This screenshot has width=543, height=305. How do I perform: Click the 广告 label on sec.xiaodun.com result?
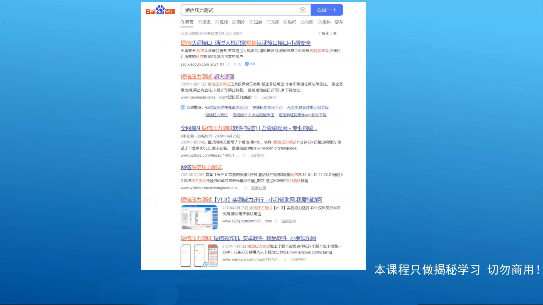click(x=237, y=64)
